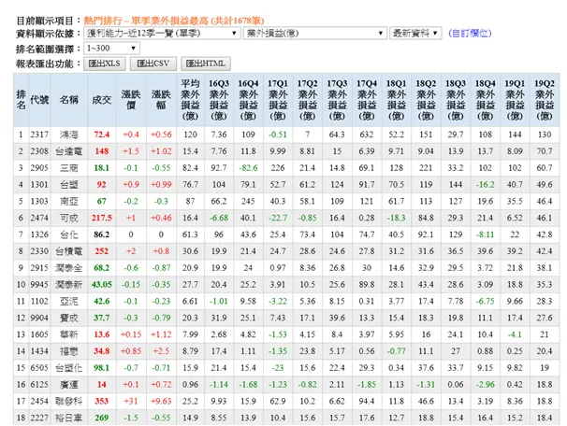Open stock code 2317 link

tap(39, 135)
